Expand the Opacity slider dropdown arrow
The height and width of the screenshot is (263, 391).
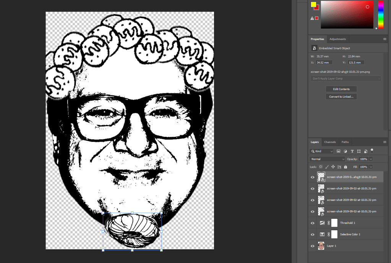(371, 159)
